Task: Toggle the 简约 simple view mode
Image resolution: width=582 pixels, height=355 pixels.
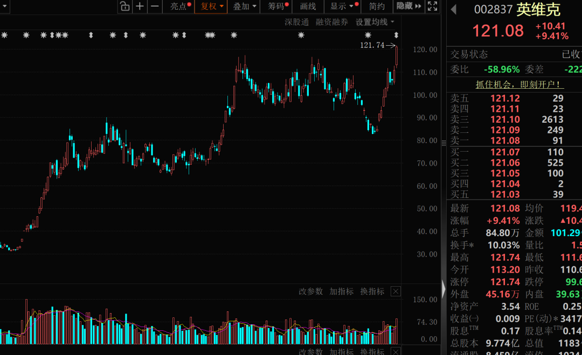Action: [377, 6]
